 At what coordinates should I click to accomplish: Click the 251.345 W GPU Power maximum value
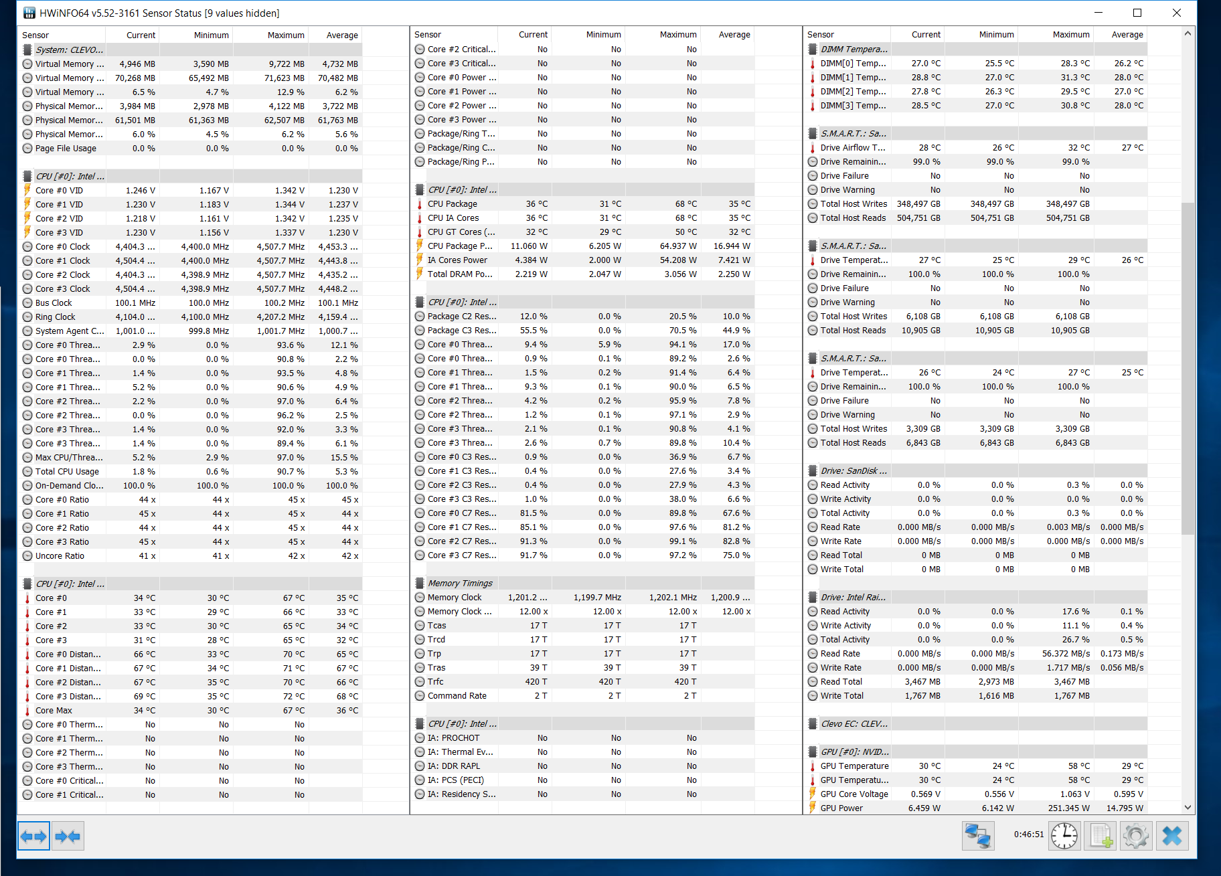point(1068,808)
